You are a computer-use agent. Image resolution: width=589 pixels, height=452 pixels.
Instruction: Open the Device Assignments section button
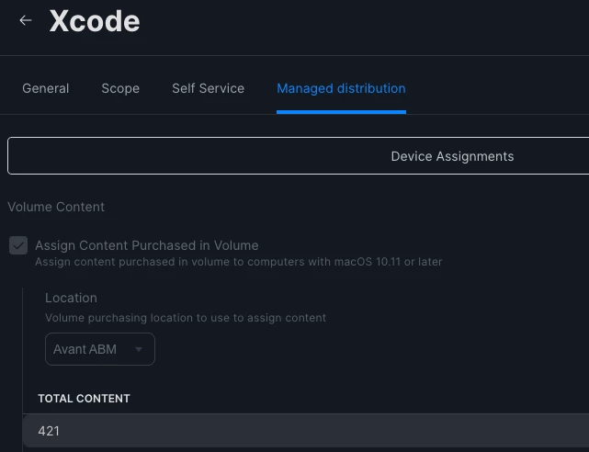click(299, 156)
